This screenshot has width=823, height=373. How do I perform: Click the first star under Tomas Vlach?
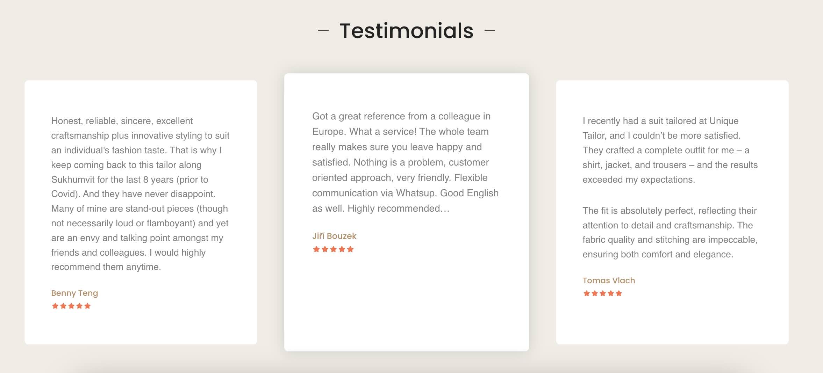point(587,293)
